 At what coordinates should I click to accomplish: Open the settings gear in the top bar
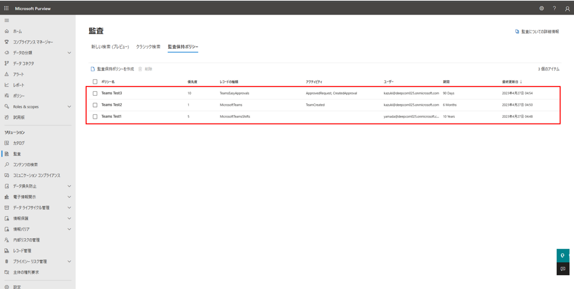(x=541, y=8)
